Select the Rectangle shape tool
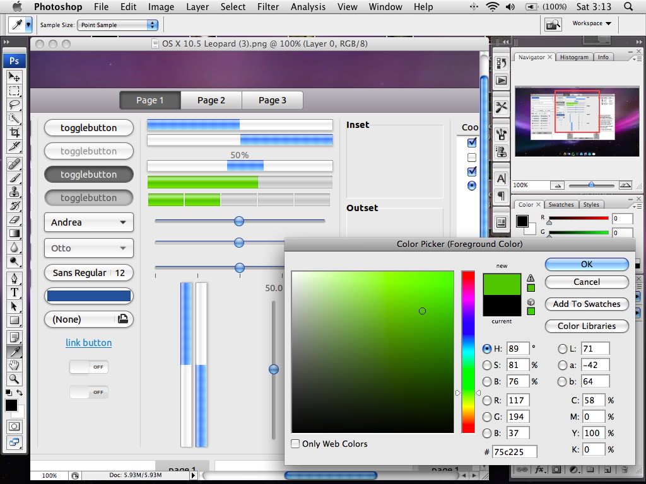 click(15, 320)
